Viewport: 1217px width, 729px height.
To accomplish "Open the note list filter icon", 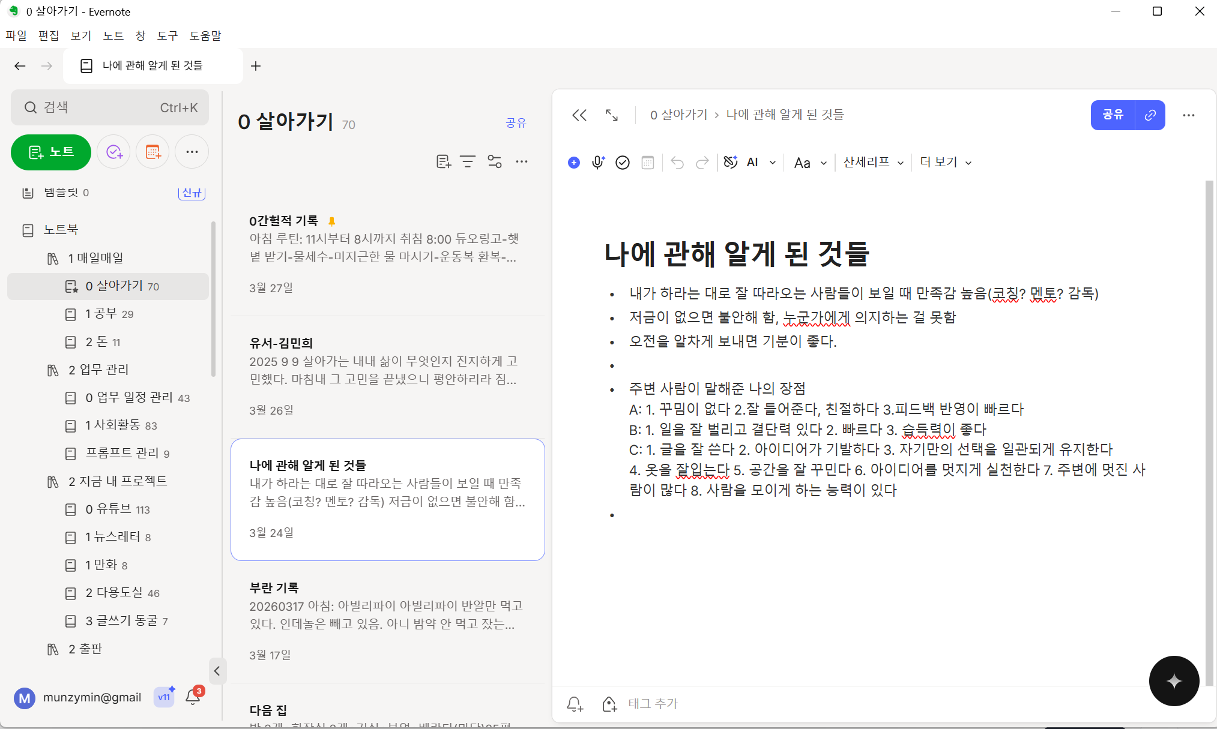I will (x=468, y=161).
